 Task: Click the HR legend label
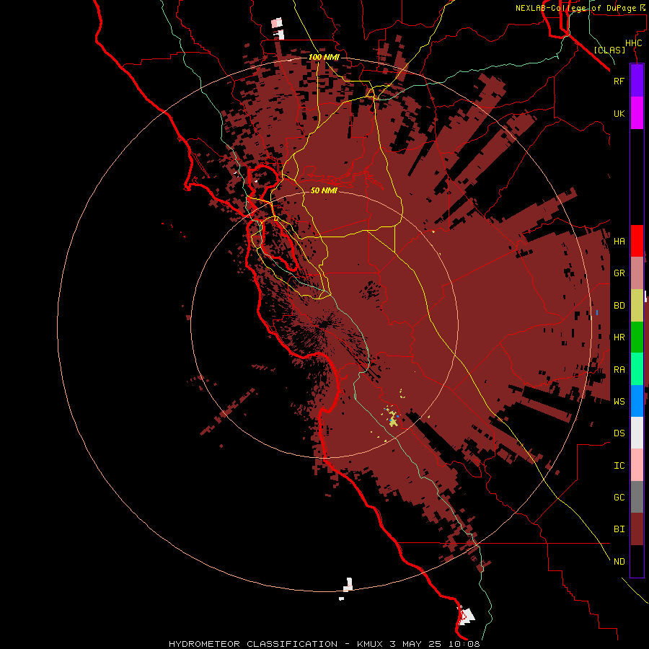[x=619, y=337]
